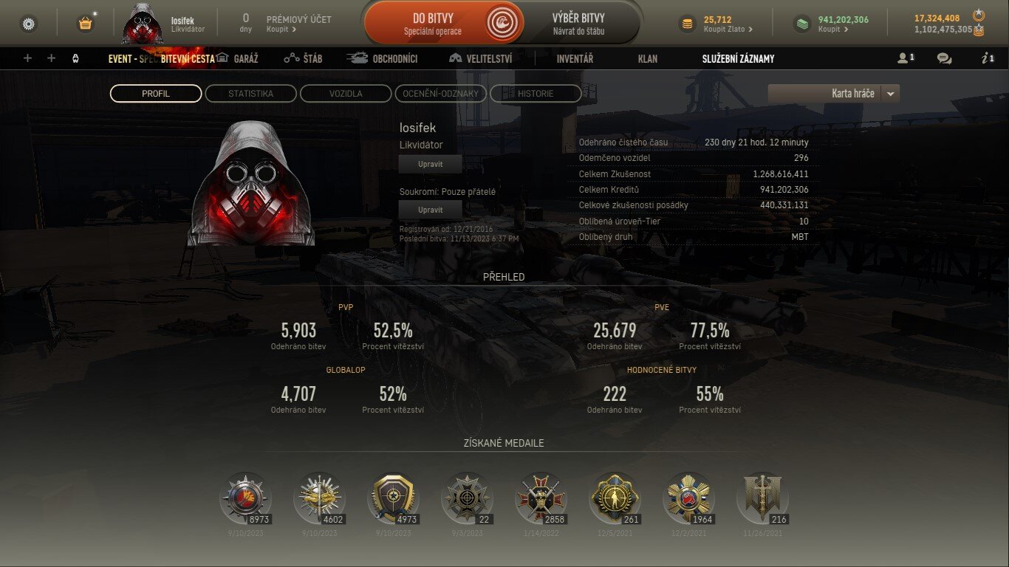
Task: Click the first medal with count 8973
Action: pyautogui.click(x=246, y=498)
